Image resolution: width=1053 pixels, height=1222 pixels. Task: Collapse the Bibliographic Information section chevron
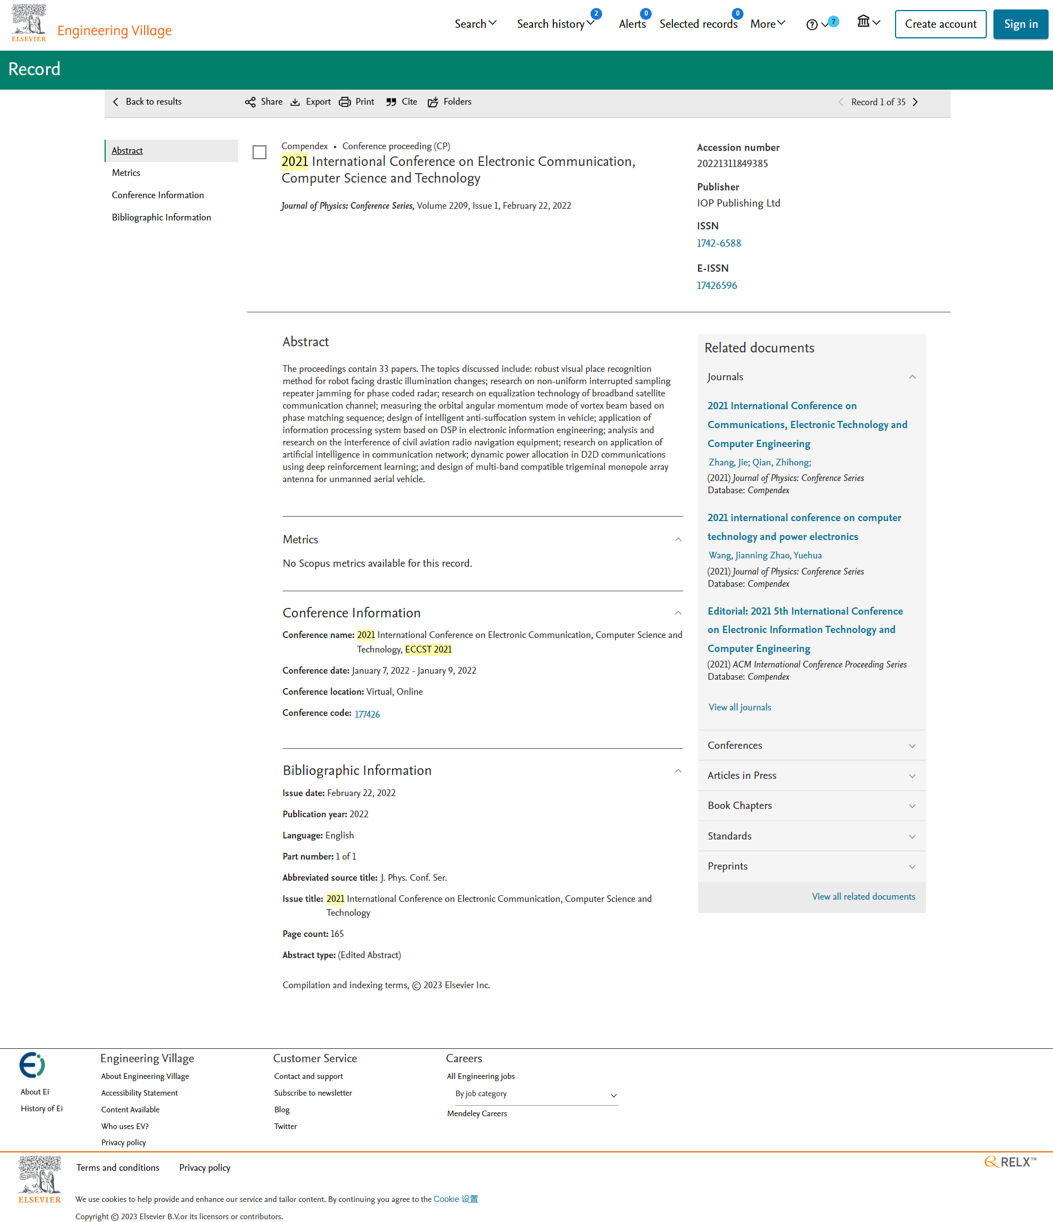point(678,771)
